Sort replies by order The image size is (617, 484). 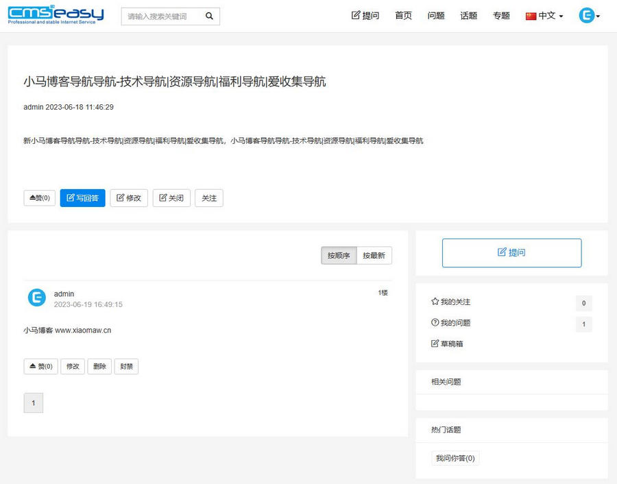coord(339,256)
